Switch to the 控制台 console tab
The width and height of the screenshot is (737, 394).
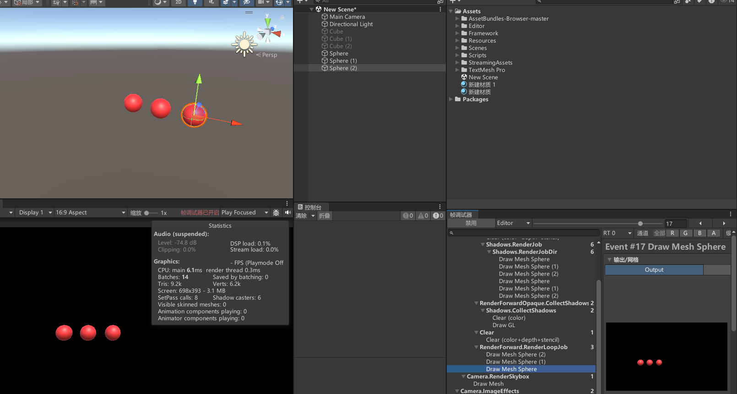pyautogui.click(x=310, y=207)
